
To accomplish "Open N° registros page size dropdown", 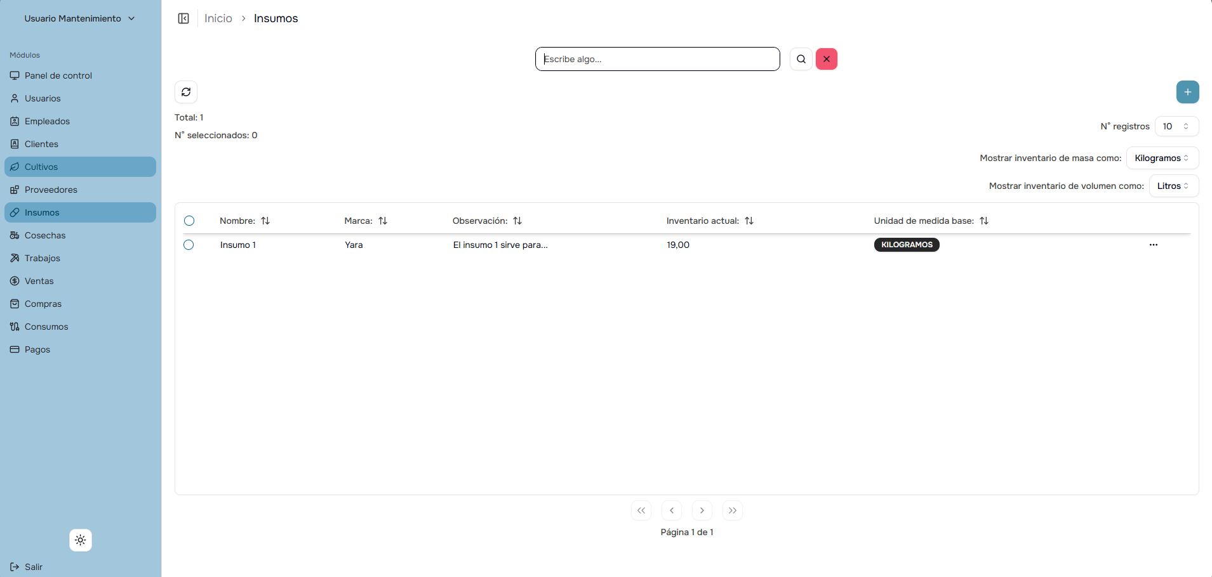I will coord(1176,126).
